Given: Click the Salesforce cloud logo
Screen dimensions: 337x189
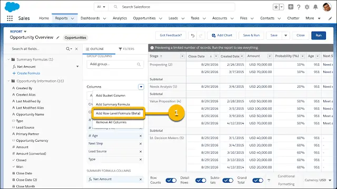Looking at the screenshot, I should point(12,7).
